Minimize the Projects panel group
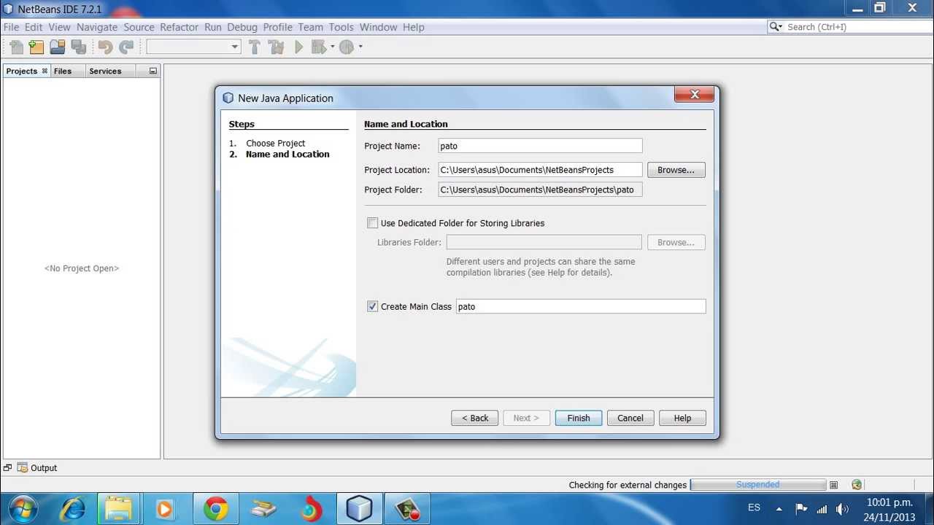Image resolution: width=934 pixels, height=525 pixels. 153,71
